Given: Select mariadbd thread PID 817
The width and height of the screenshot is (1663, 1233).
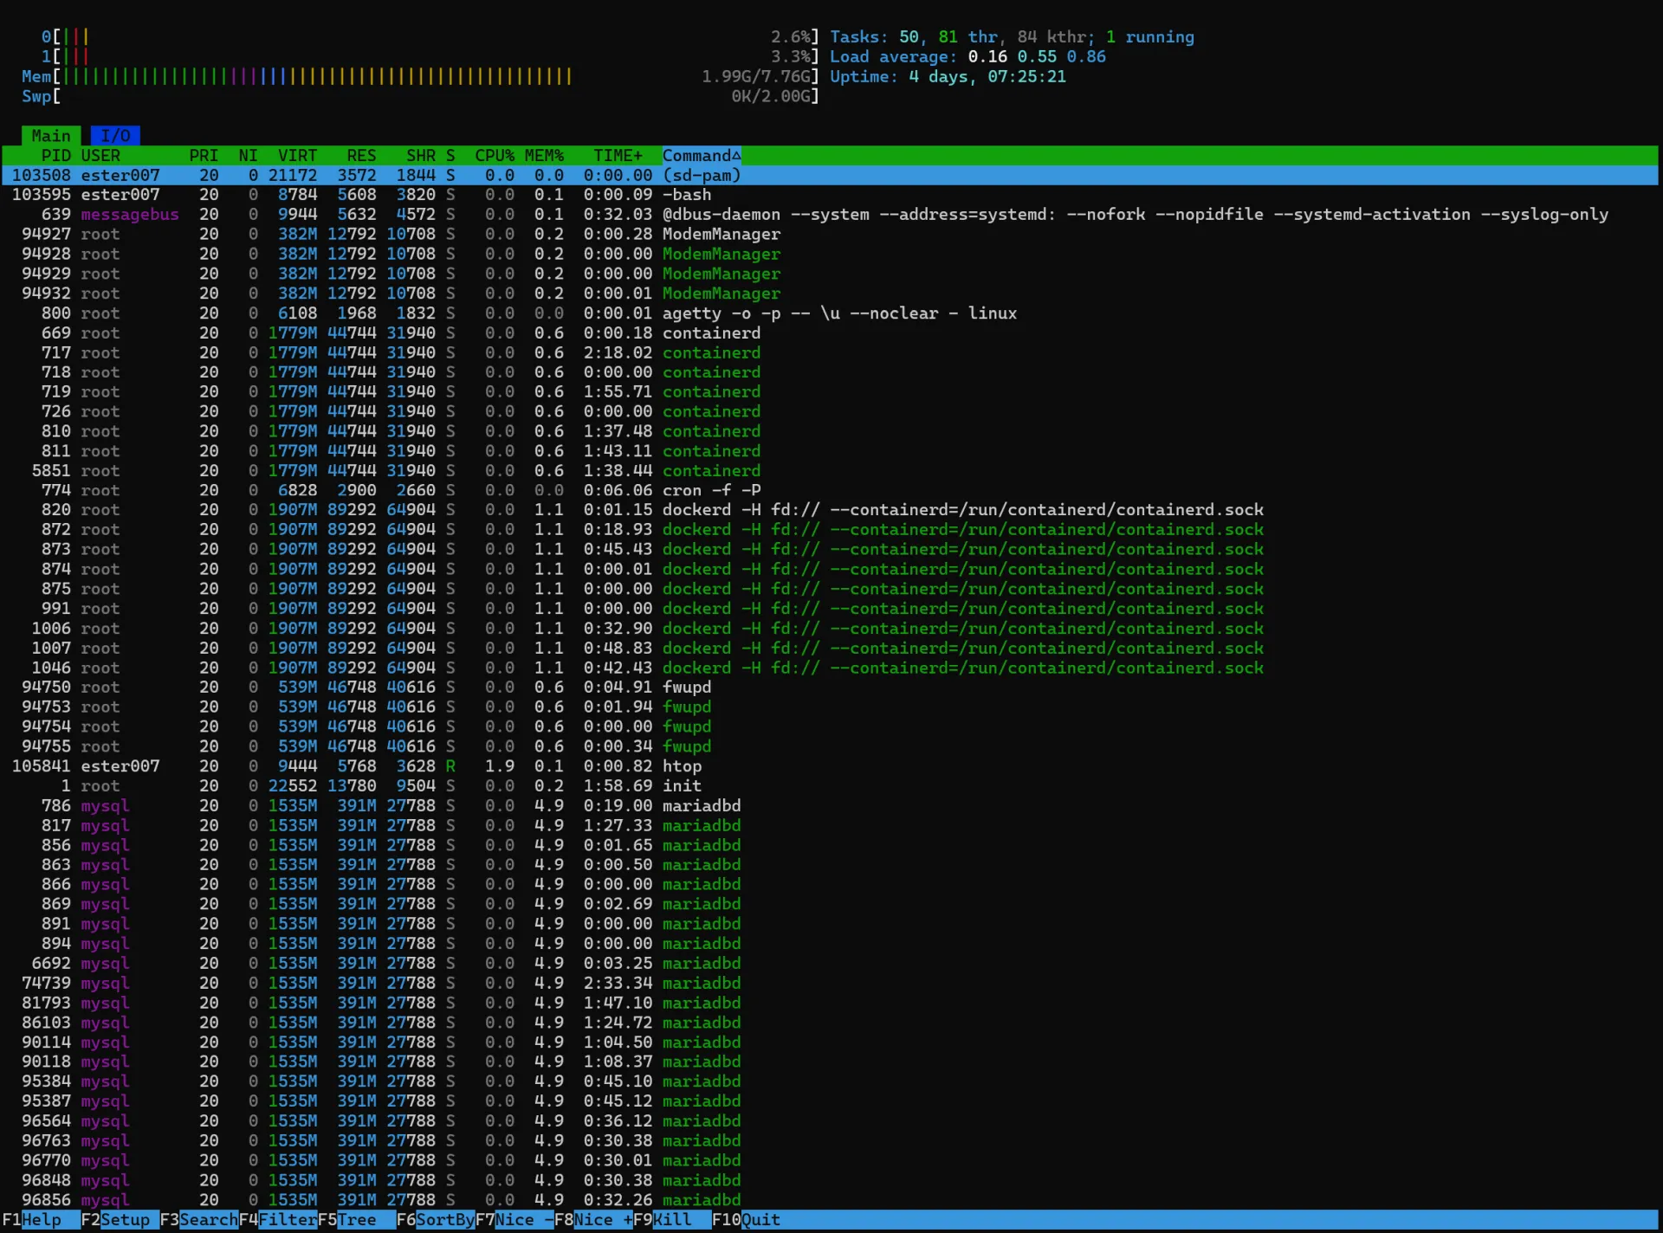Looking at the screenshot, I should click(x=830, y=826).
